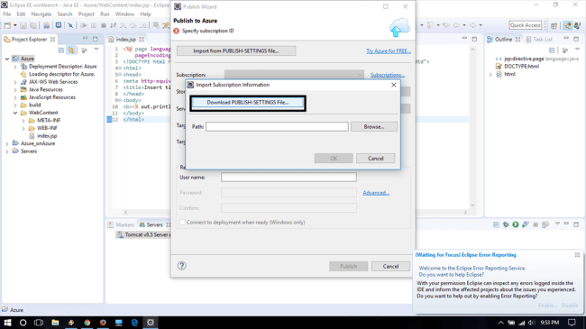Viewport: 586px width, 329px height.
Task: Expand JAX-WS Web Services node
Action: [x=15, y=82]
